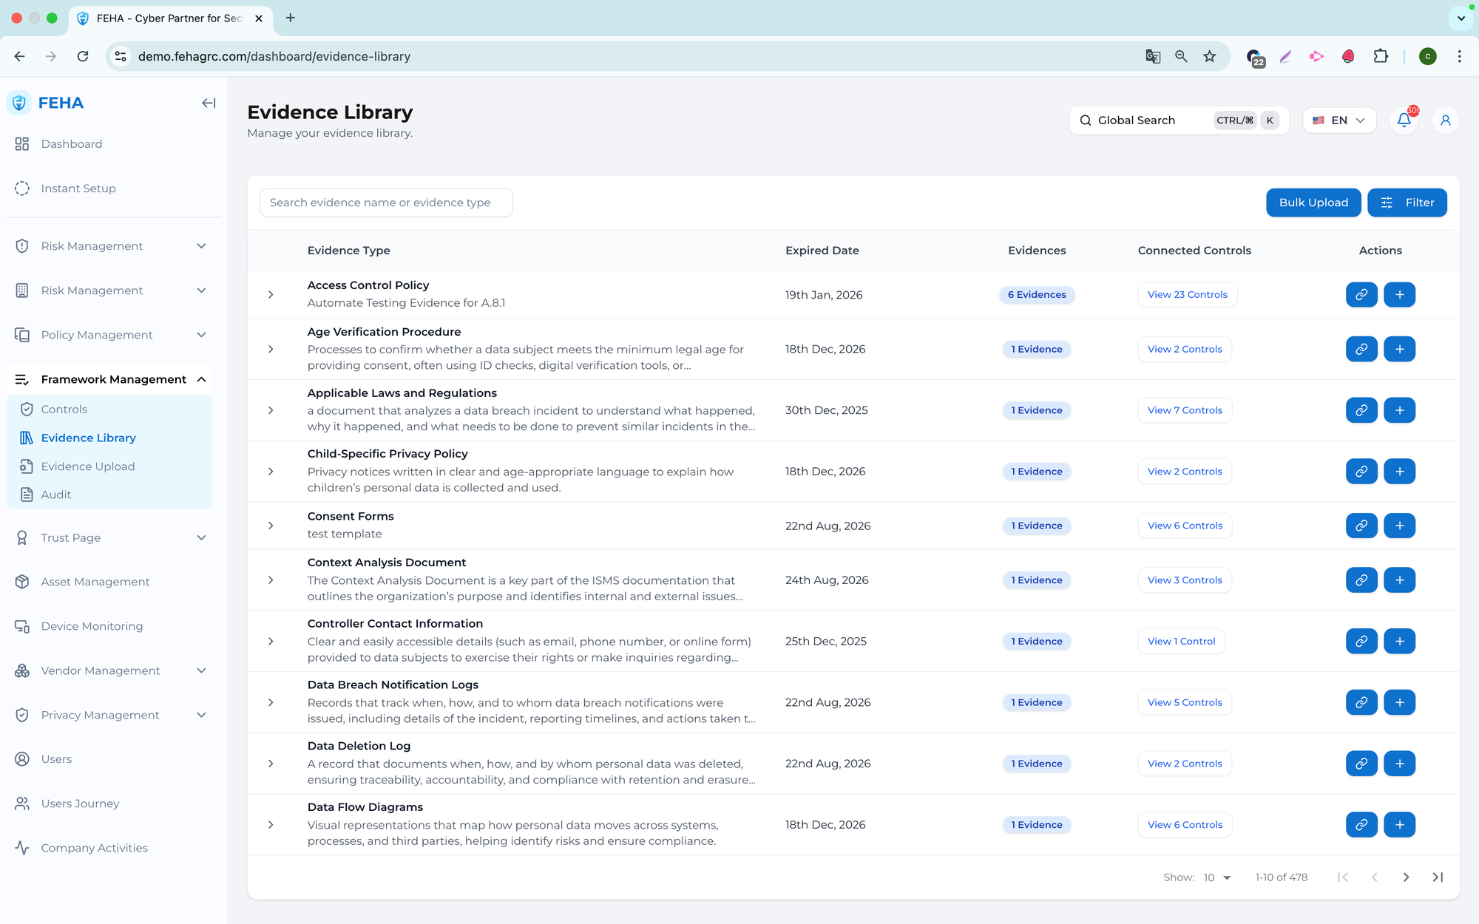Click View 23 Controls link
This screenshot has width=1479, height=924.
pos(1187,294)
